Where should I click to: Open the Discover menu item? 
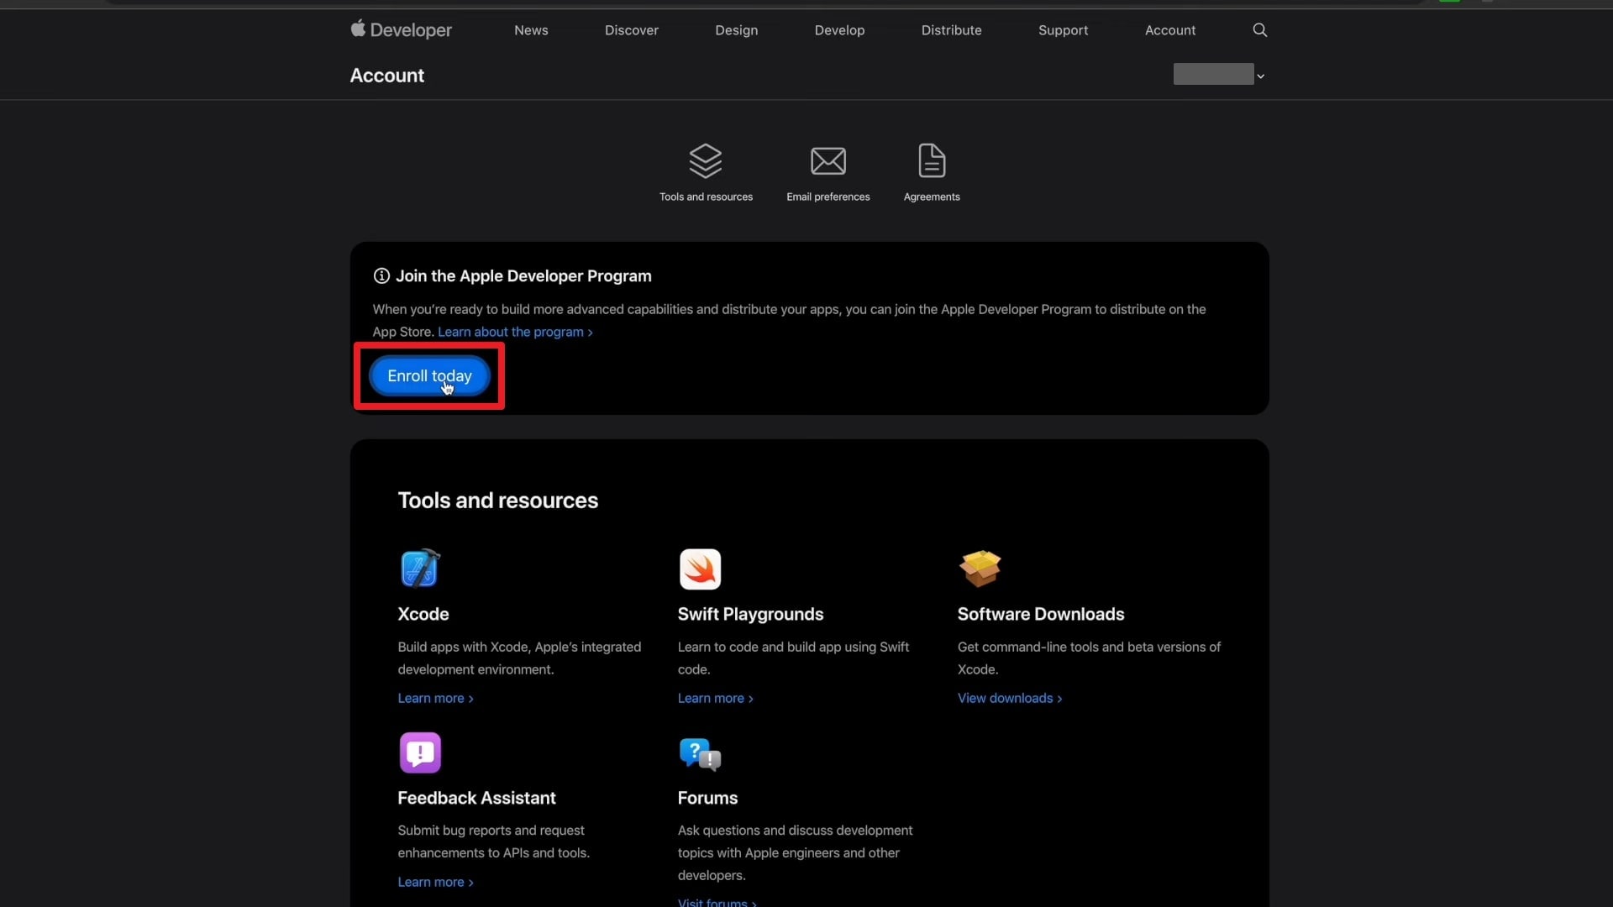tap(632, 30)
